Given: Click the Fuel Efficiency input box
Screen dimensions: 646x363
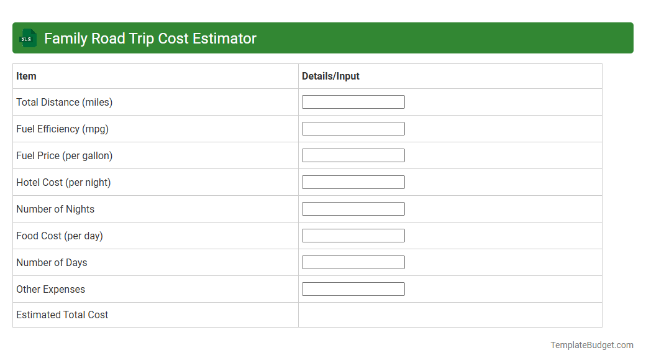Looking at the screenshot, I should (x=353, y=128).
